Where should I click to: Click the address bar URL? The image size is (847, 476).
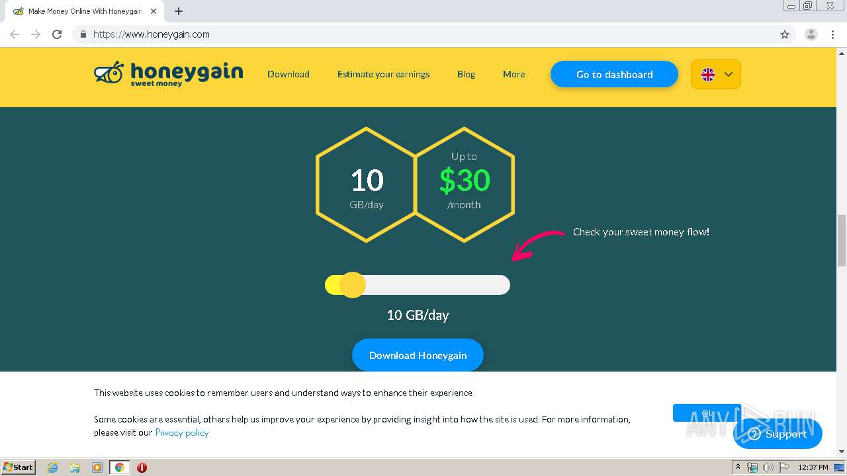point(152,34)
